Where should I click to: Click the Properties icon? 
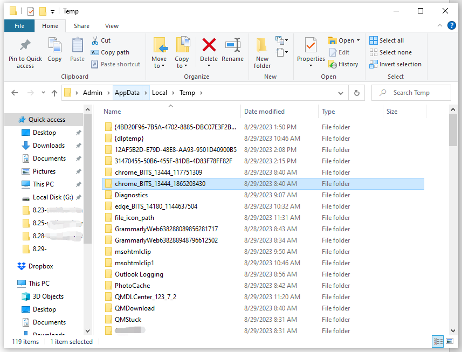311,45
